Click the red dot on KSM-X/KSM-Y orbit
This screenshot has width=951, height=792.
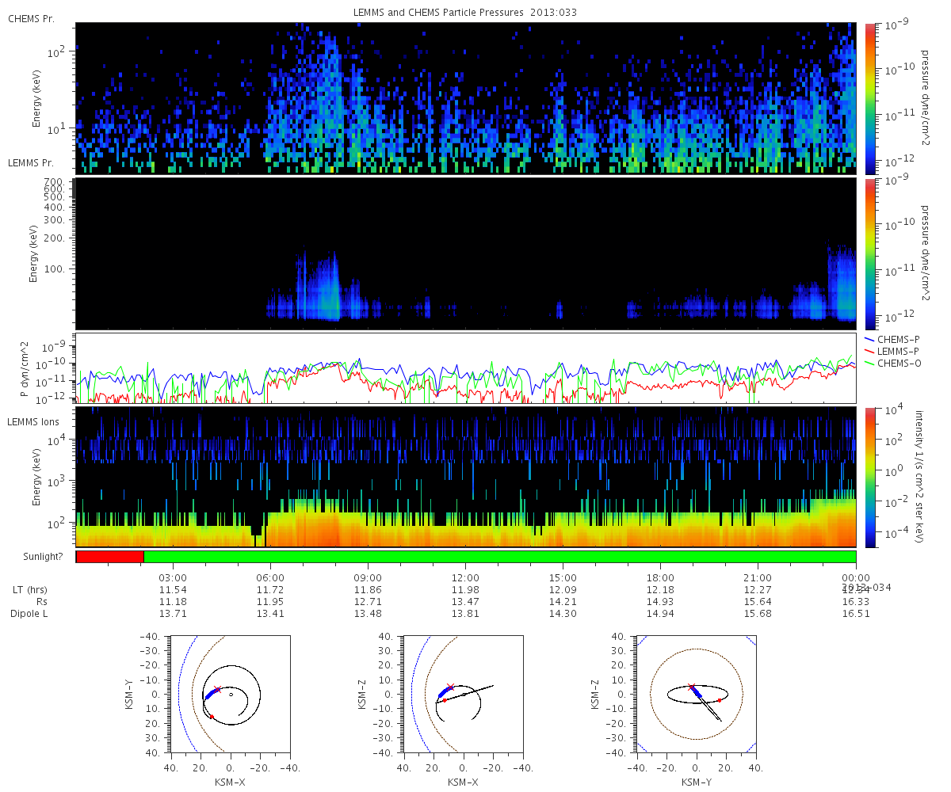(212, 717)
